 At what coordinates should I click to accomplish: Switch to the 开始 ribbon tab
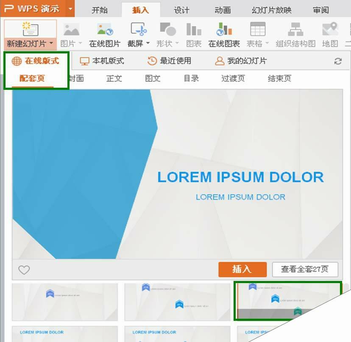click(100, 10)
